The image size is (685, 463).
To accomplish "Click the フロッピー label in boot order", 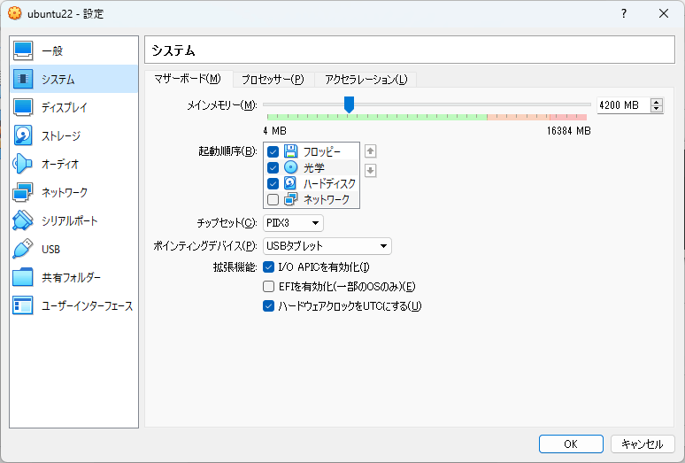I will coord(321,151).
